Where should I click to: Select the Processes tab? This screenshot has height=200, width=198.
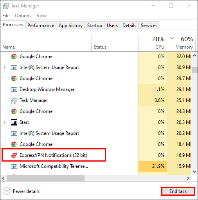pos(13,25)
